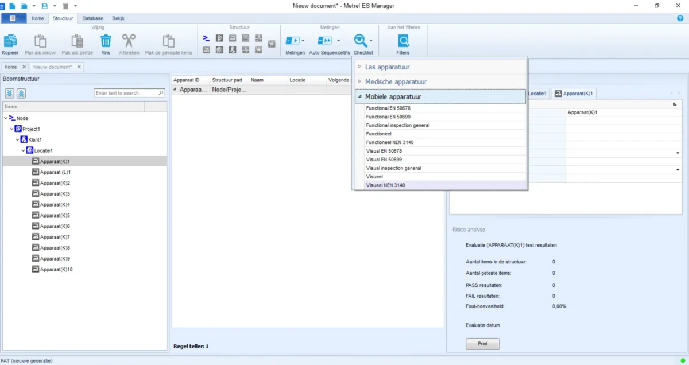
Task: Click the blue help icon top right
Action: tap(680, 18)
